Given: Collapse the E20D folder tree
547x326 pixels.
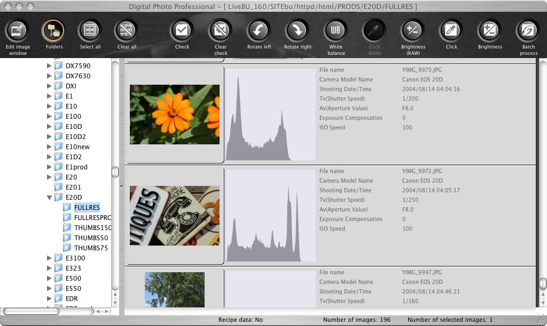Looking at the screenshot, I should pos(50,198).
